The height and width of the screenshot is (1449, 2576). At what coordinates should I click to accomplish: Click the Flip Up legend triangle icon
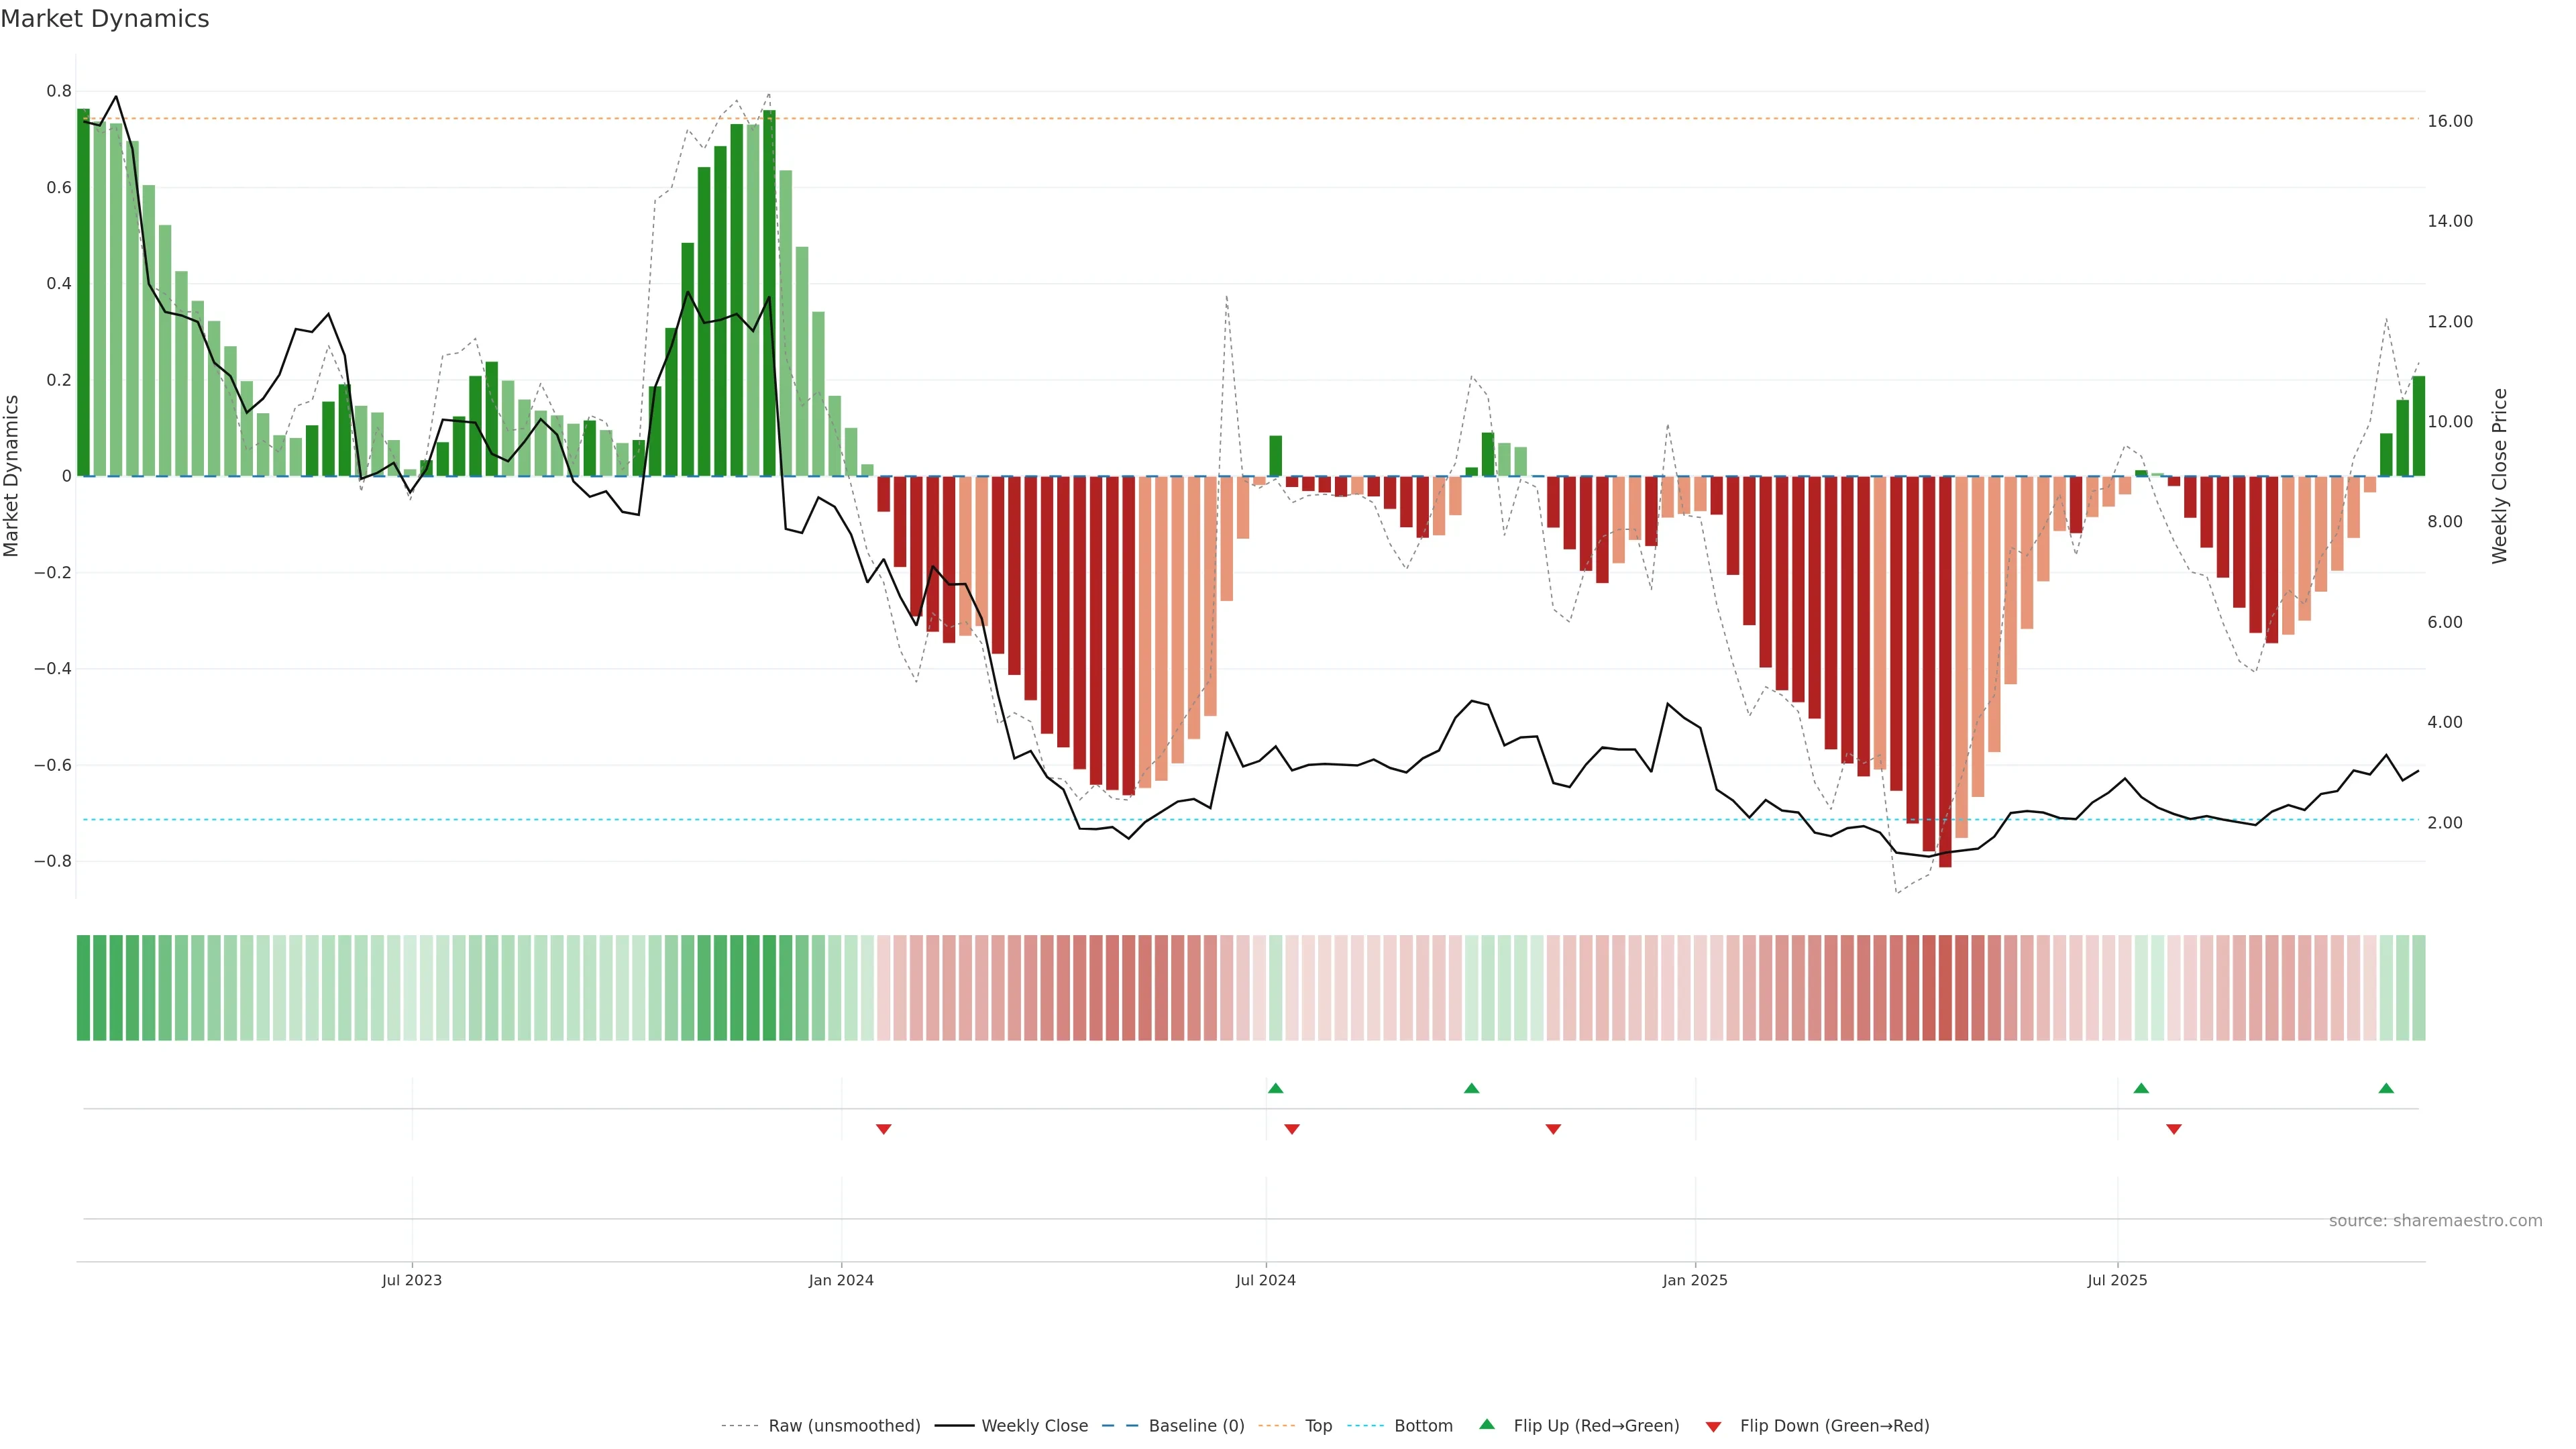click(x=1487, y=1424)
